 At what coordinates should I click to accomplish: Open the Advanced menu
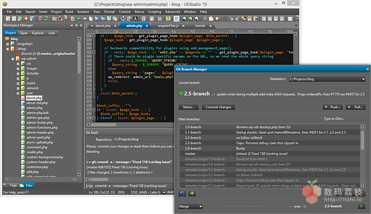click(x=172, y=11)
